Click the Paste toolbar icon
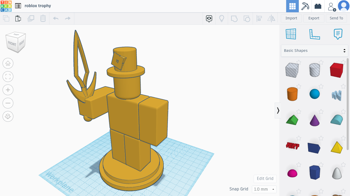The width and height of the screenshot is (350, 196). [x=18, y=18]
